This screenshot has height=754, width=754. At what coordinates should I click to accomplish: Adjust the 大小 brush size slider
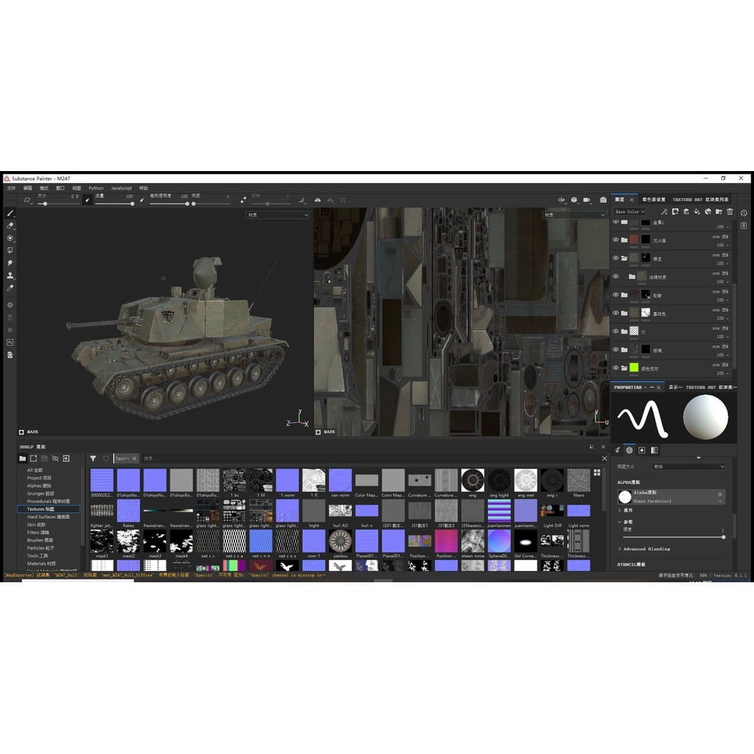tap(59, 203)
